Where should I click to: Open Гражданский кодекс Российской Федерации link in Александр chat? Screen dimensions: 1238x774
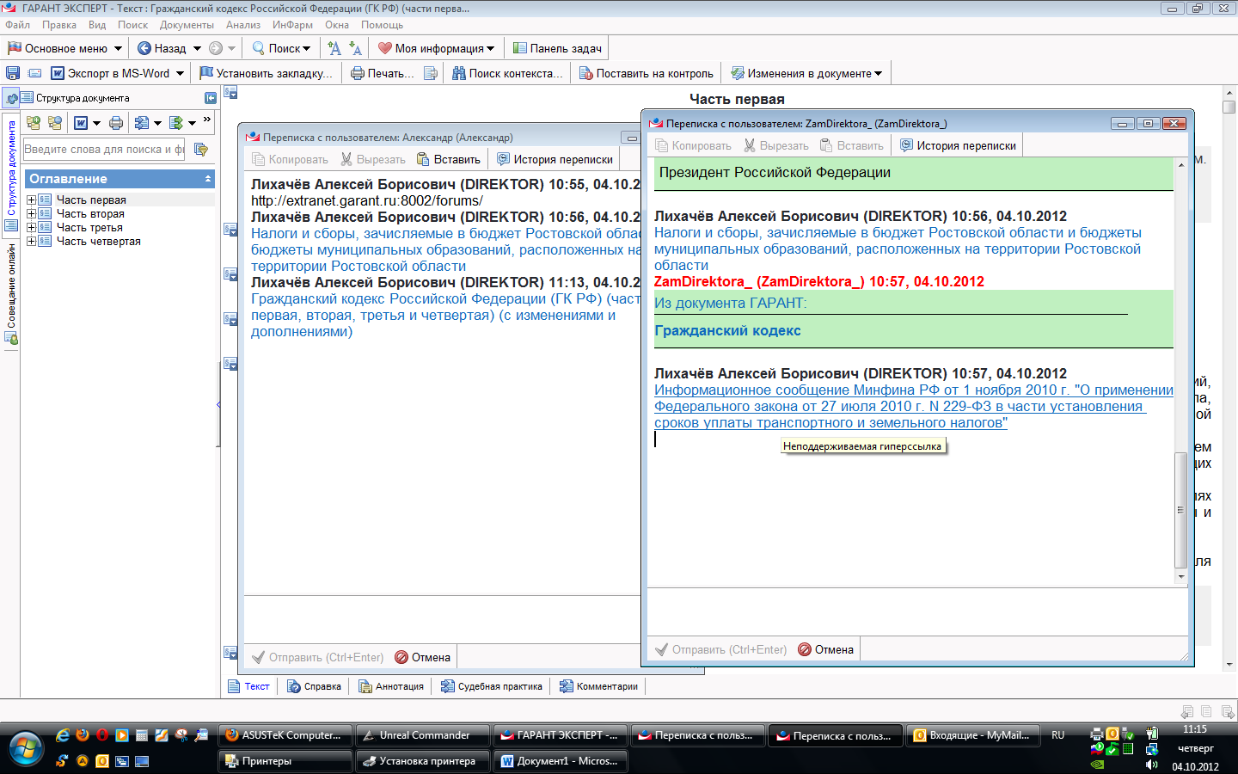click(445, 315)
